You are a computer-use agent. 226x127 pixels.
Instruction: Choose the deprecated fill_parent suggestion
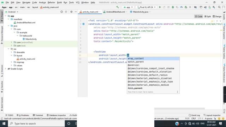(153, 88)
